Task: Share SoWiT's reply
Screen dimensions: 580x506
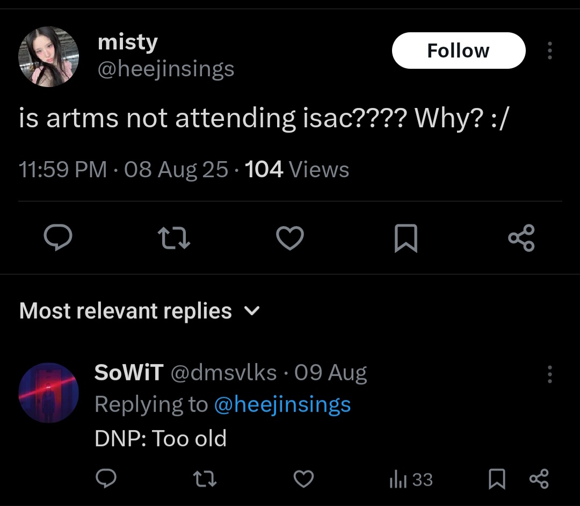Action: pyautogui.click(x=539, y=479)
